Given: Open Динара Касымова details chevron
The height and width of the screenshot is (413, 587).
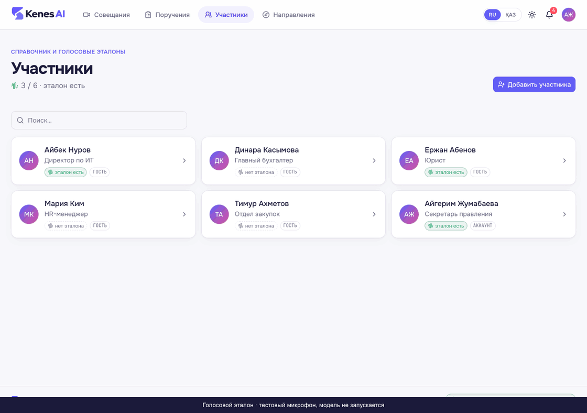Looking at the screenshot, I should click(374, 160).
